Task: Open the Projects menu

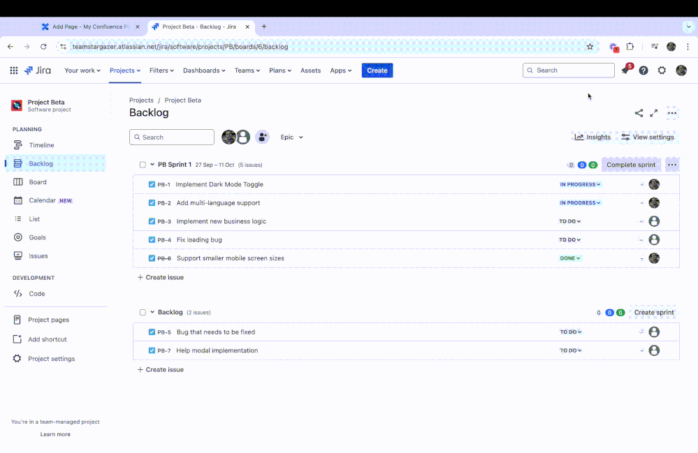Action: click(x=125, y=70)
